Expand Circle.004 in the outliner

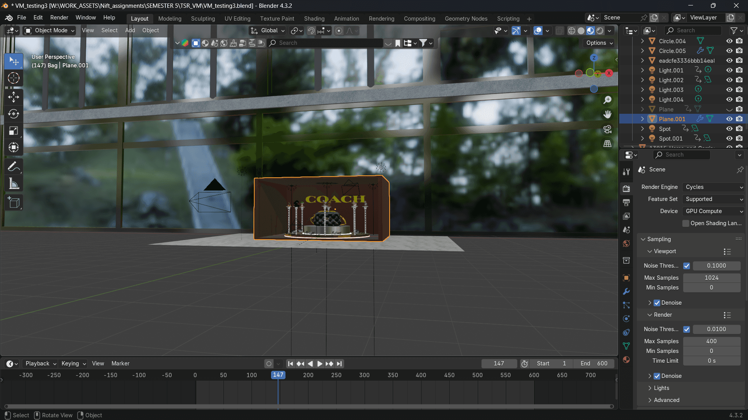click(642, 41)
